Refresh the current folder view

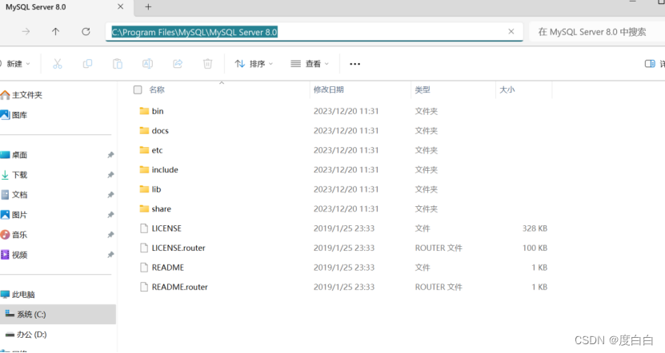tap(86, 32)
